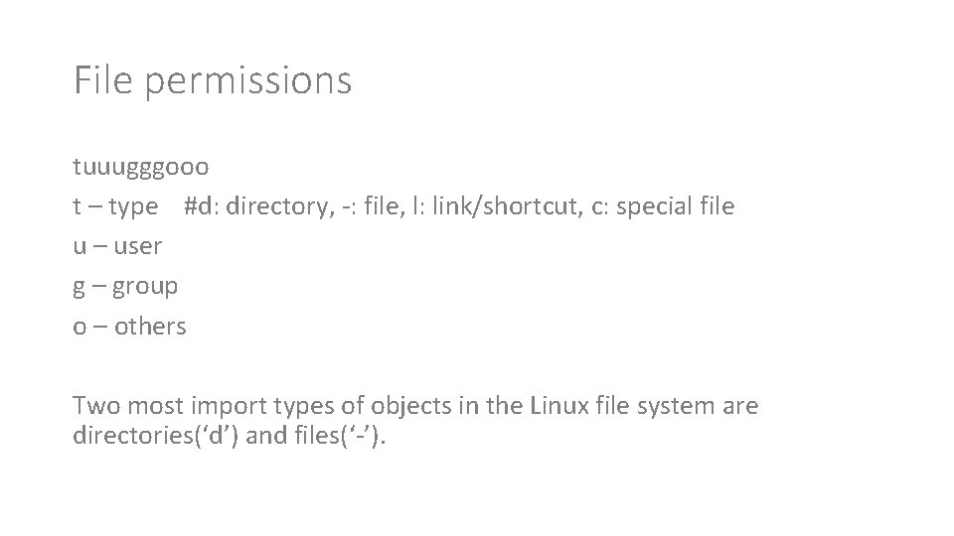954x536 pixels.
Task: Select the 'o – others' line
Action: (129, 327)
